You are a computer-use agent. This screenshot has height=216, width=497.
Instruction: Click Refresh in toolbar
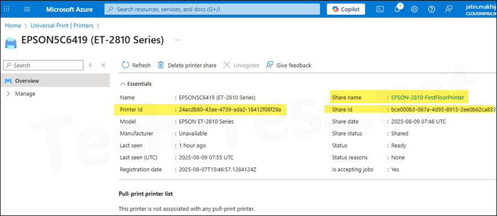pos(136,65)
